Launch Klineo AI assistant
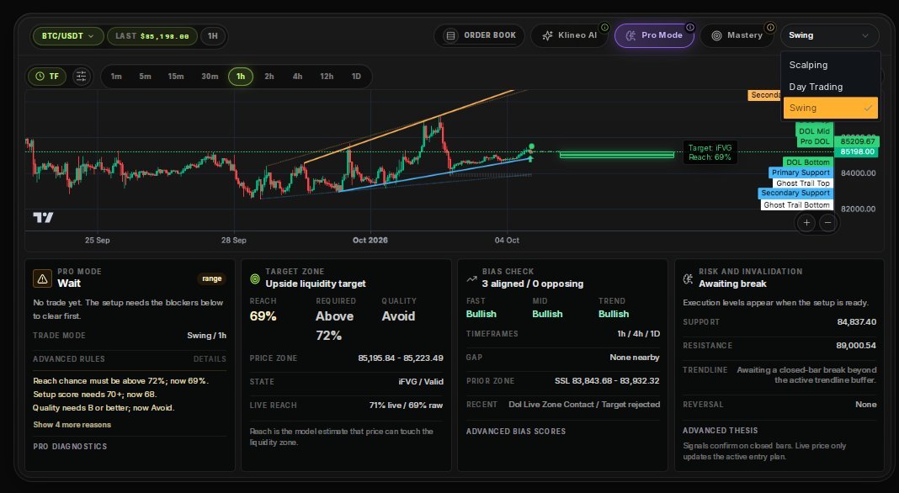Viewport: 899px width, 493px height. click(569, 35)
